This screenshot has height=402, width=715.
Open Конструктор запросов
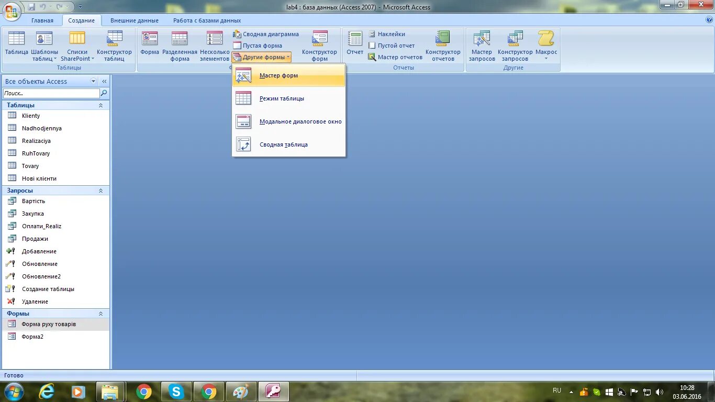pyautogui.click(x=515, y=46)
